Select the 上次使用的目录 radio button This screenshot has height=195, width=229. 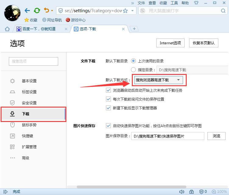point(133,61)
